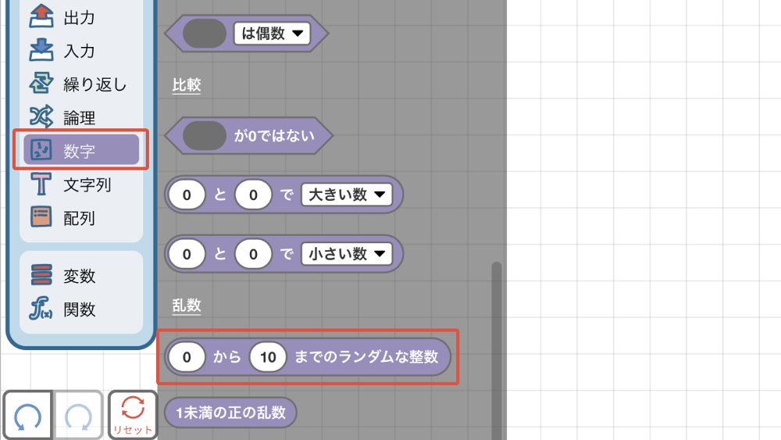Click first 0 field in 小さい数 block

[187, 254]
